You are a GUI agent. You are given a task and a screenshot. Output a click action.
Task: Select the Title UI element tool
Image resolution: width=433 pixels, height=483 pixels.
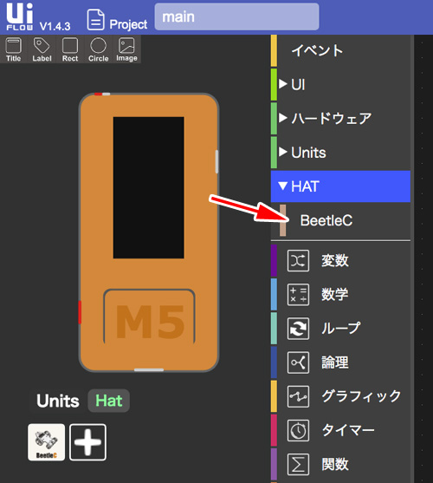point(14,49)
